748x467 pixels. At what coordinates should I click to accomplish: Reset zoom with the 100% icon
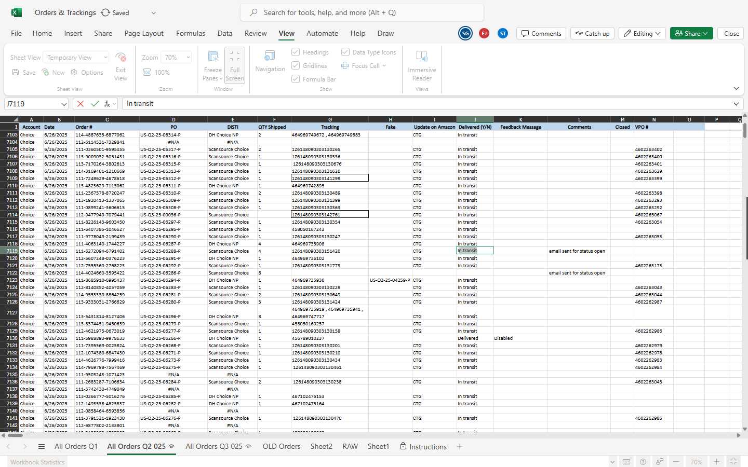pyautogui.click(x=147, y=72)
